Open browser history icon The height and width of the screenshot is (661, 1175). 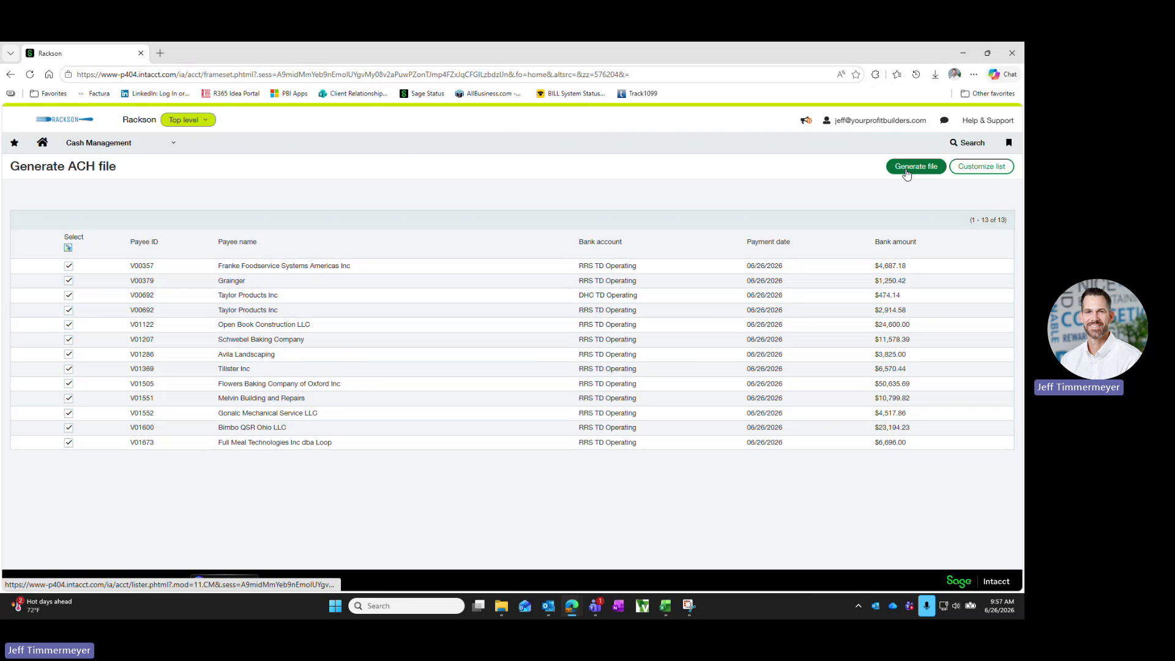[x=916, y=75]
